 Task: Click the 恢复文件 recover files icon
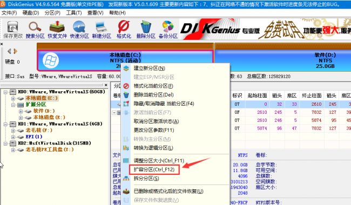(x=57, y=29)
